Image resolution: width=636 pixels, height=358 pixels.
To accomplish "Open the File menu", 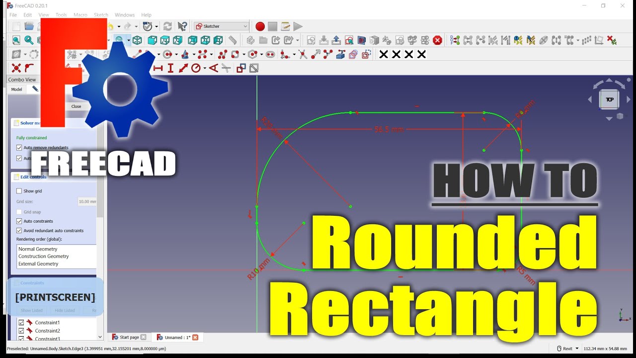I will 13,15.
